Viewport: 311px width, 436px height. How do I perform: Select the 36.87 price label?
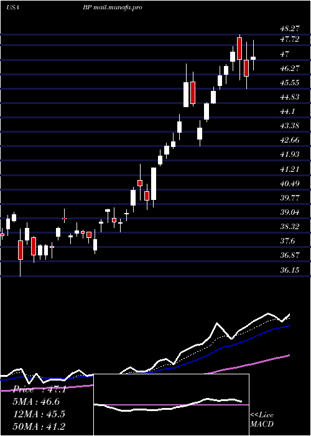pos(290,255)
